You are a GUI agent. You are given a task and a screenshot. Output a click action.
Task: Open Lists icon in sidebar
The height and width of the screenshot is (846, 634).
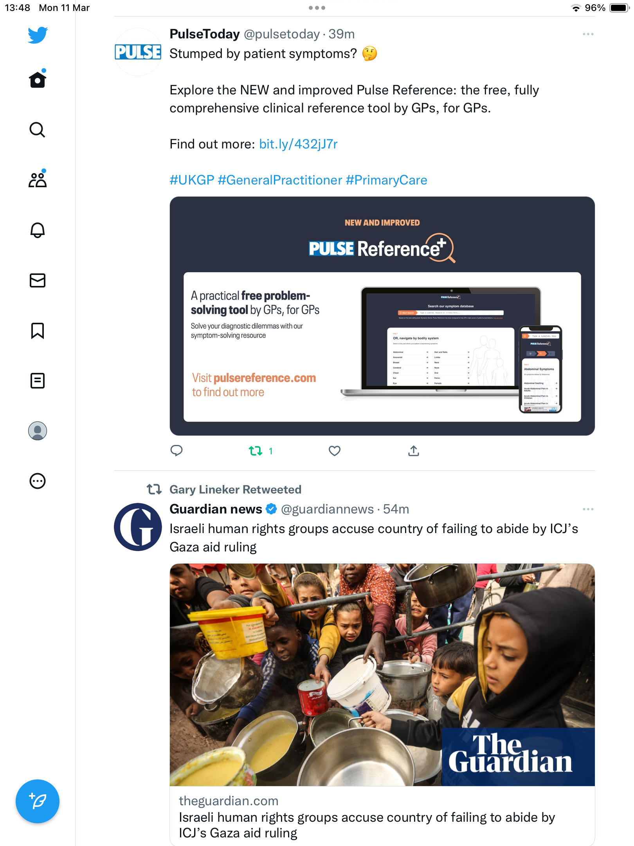pyautogui.click(x=38, y=381)
